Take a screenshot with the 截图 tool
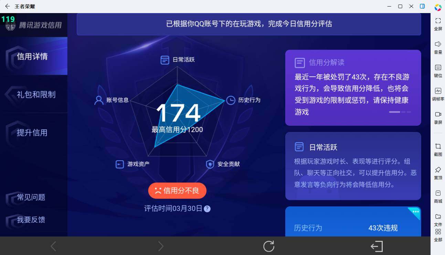The image size is (445, 255). [438, 150]
